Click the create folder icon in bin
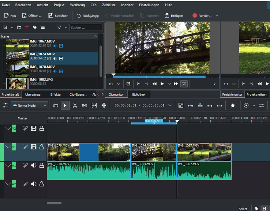The image size is (270, 211). pyautogui.click(x=19, y=27)
